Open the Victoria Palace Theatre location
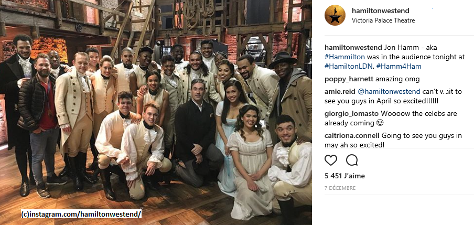This screenshot has width=474, height=225. (383, 20)
